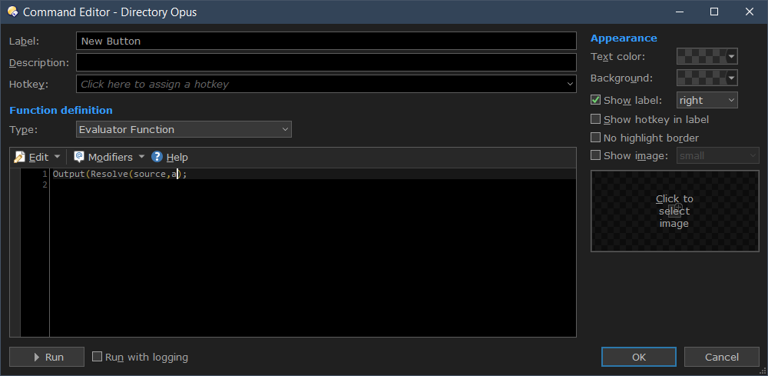The image size is (768, 376).
Task: Open the Type dropdown showing Evaluator Function
Action: 183,129
